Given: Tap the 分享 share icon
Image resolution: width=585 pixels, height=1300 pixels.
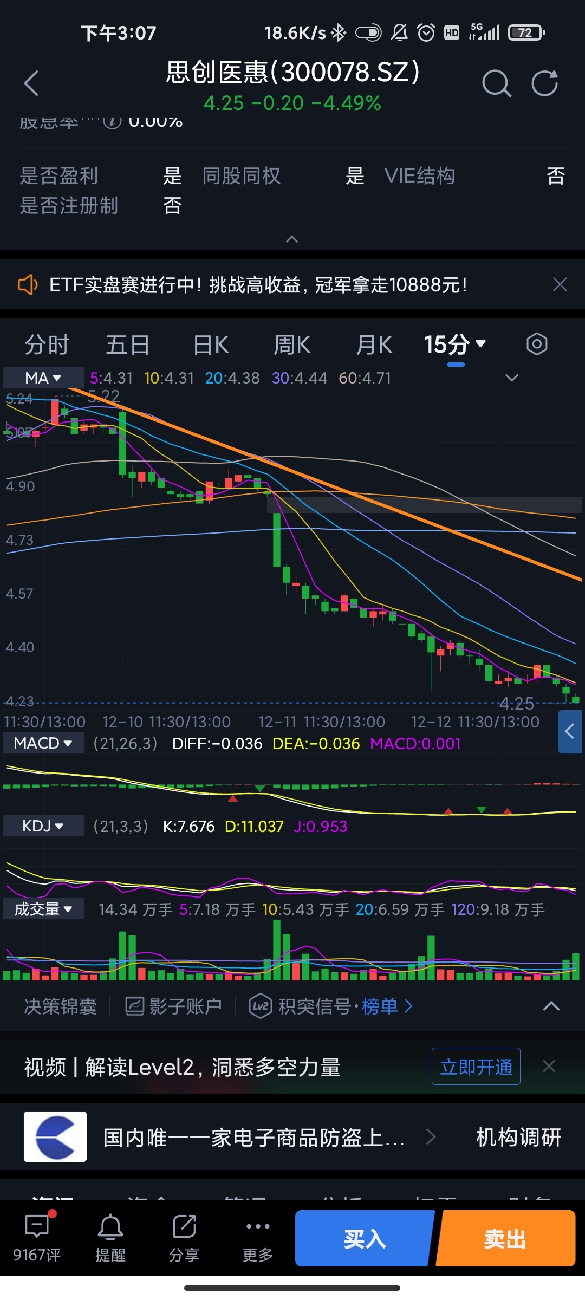Looking at the screenshot, I should [x=184, y=1237].
